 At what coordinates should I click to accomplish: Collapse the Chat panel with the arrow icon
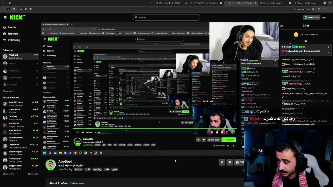click(x=281, y=26)
